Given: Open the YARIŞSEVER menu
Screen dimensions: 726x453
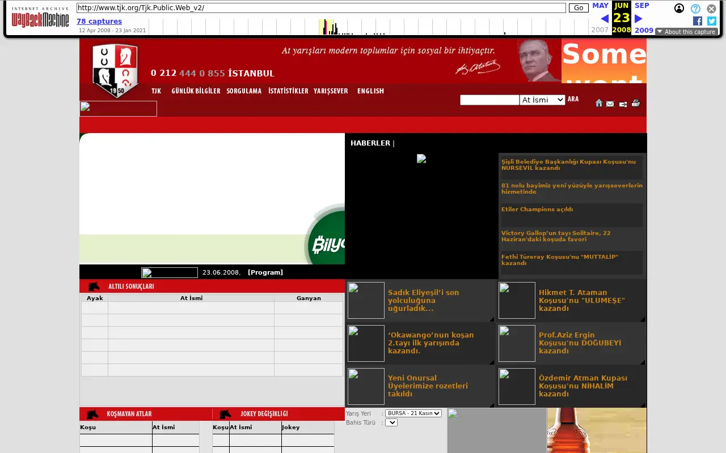Looking at the screenshot, I should point(331,91).
